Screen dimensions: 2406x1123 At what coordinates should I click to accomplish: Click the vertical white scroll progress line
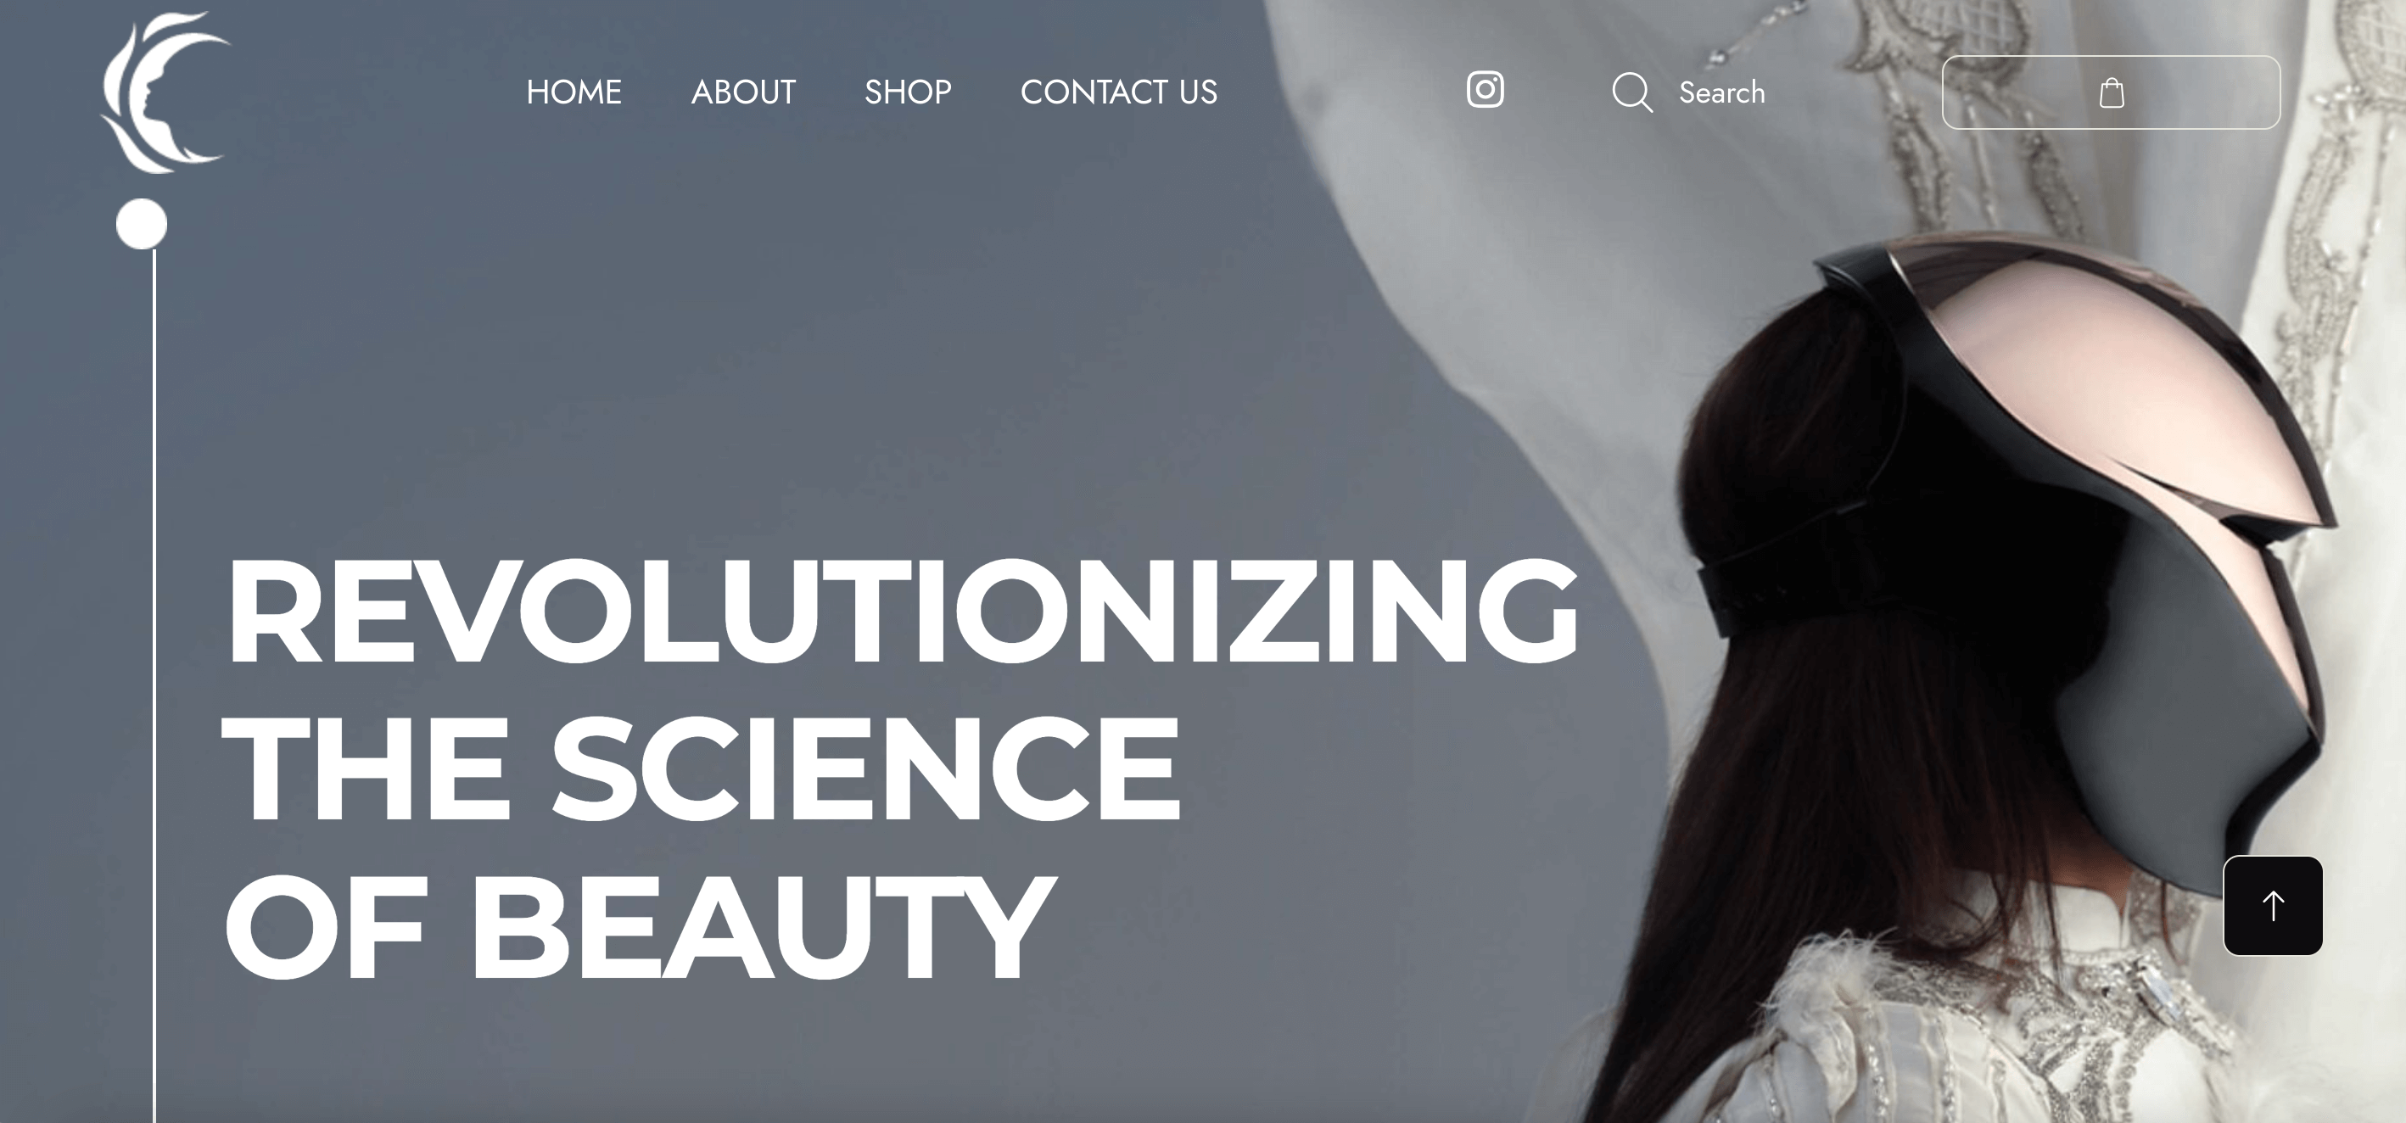click(x=154, y=686)
